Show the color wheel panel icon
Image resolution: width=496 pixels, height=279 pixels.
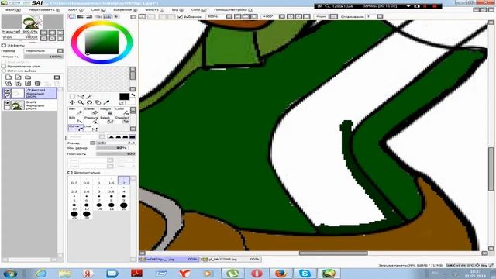(72, 16)
